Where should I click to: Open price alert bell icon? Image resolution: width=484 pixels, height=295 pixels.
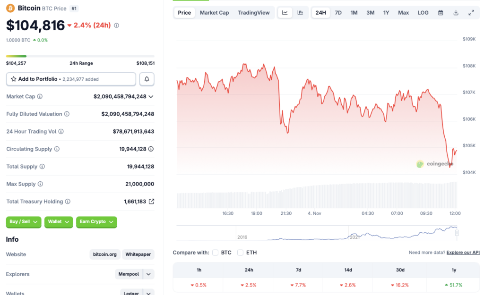coord(147,79)
